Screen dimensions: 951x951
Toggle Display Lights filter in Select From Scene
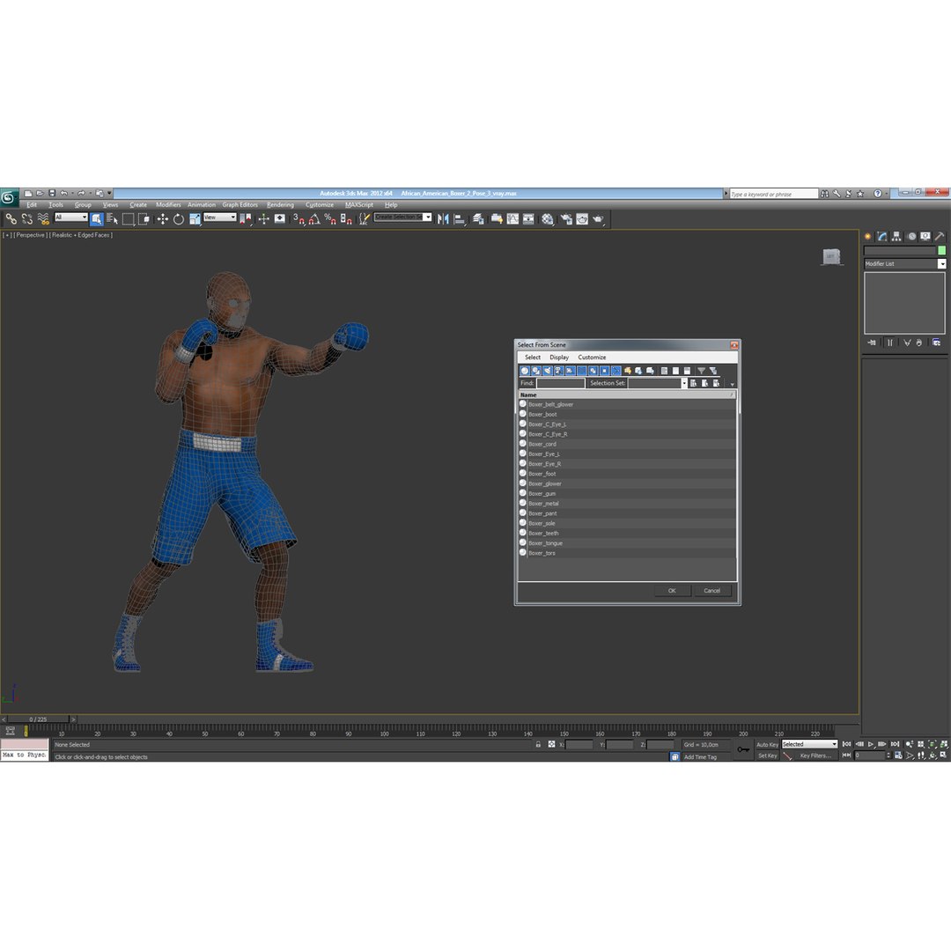[x=548, y=371]
